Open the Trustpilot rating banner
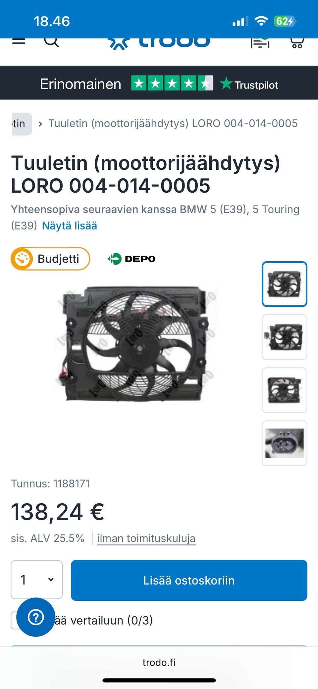Screen dimensions: 318x689 point(159,83)
